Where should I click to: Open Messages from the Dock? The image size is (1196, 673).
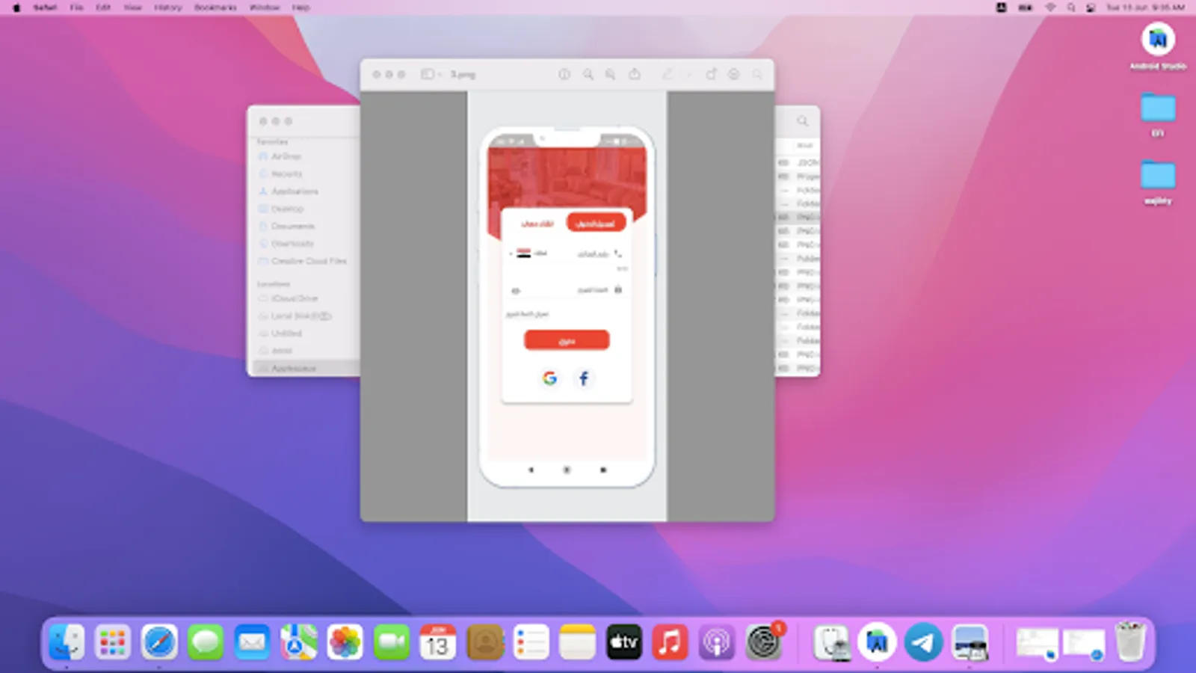206,642
